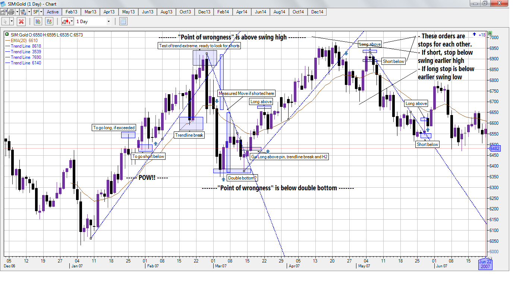Select the Jun14 contract tab
Viewport: 513px width, 283px height.
click(261, 12)
